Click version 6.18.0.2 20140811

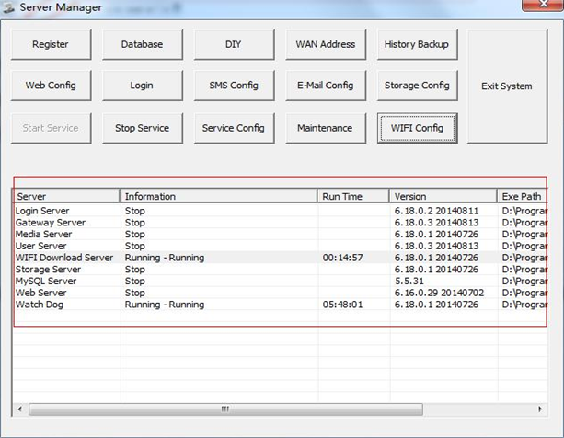coord(436,211)
